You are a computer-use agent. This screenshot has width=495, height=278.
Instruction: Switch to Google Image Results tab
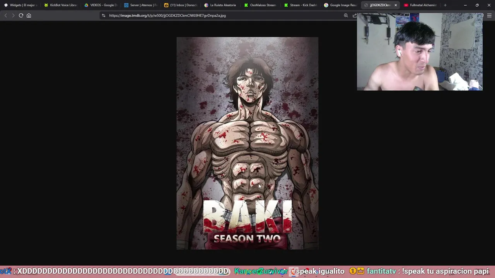point(340,5)
